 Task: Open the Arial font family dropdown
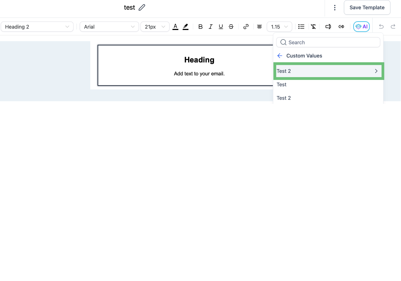pos(109,27)
